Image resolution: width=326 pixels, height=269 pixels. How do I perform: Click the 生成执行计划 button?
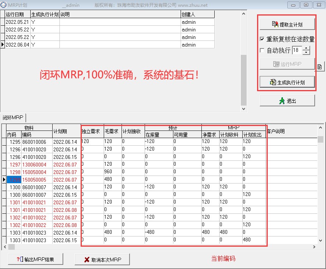[287, 82]
